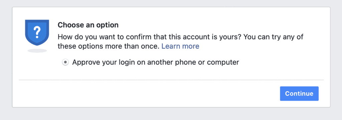Click the 'You can try any of' phrase
The height and width of the screenshot is (120, 342).
(273, 37)
